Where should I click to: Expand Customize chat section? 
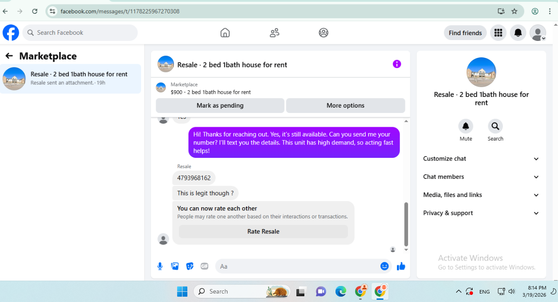(x=481, y=159)
